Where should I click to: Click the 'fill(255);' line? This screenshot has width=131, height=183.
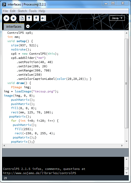pos(24,129)
